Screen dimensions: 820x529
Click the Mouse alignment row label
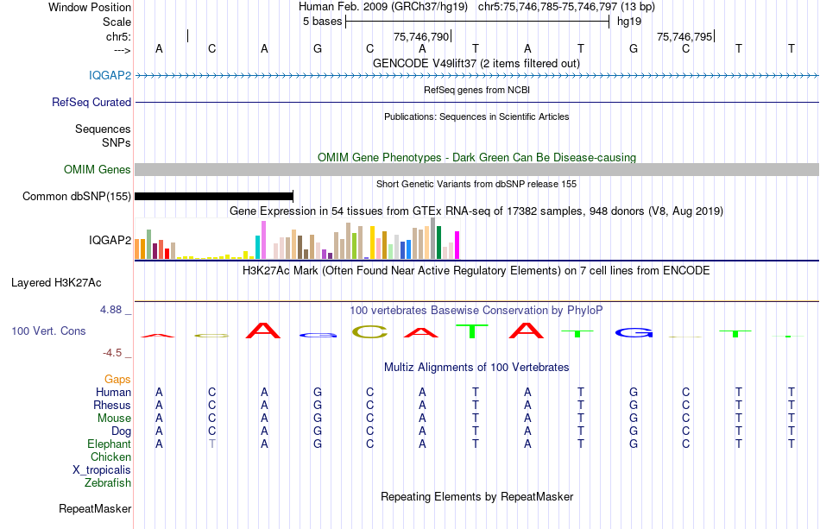click(x=114, y=419)
